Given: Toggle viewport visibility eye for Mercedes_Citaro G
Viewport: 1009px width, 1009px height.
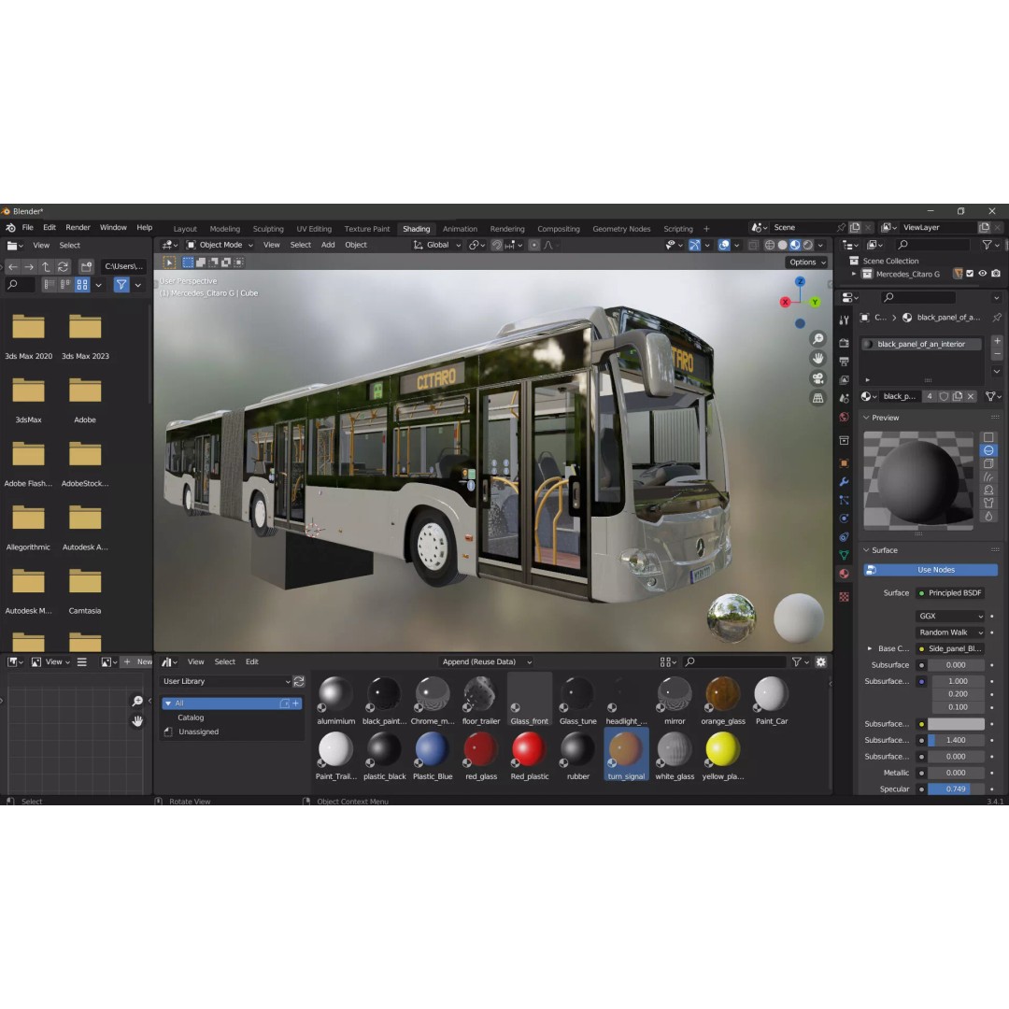Looking at the screenshot, I should click(983, 274).
